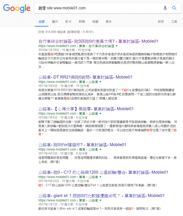Screen dimensions: 183x216
Task: Click date 2016年7月4日 under 黑跑零 result
Action: click(x=48, y=118)
